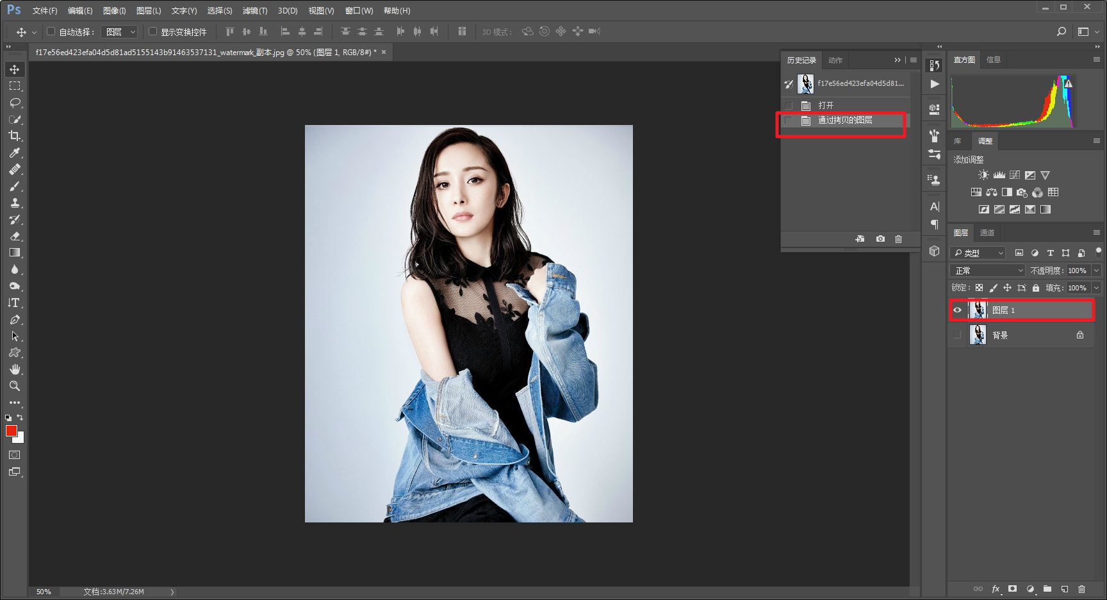Click the white background color swatch
Viewport: 1107px width, 600px height.
click(20, 439)
